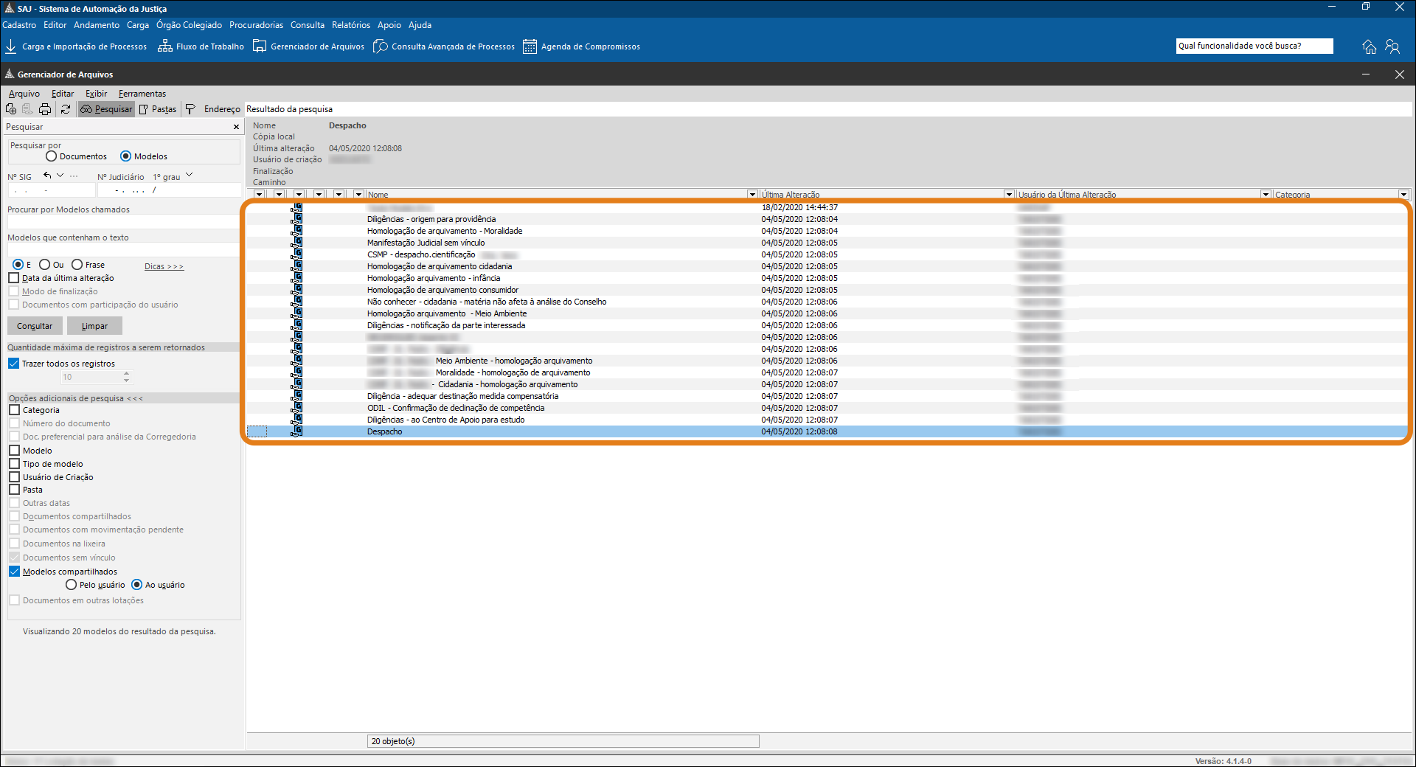Click model icon of ODIL Confirmação row
Screen dimensions: 1416x767
[x=296, y=408]
